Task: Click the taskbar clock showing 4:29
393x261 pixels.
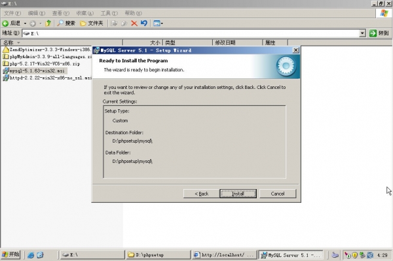Action: point(383,255)
